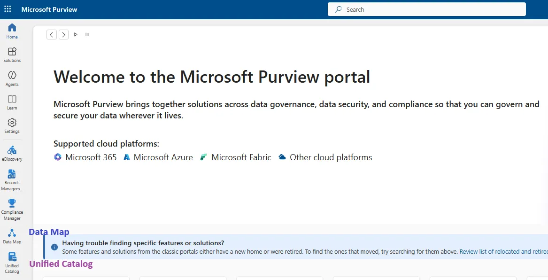This screenshot has height=280, width=548.
Task: Click the cloud icon for other platforms
Action: [282, 157]
